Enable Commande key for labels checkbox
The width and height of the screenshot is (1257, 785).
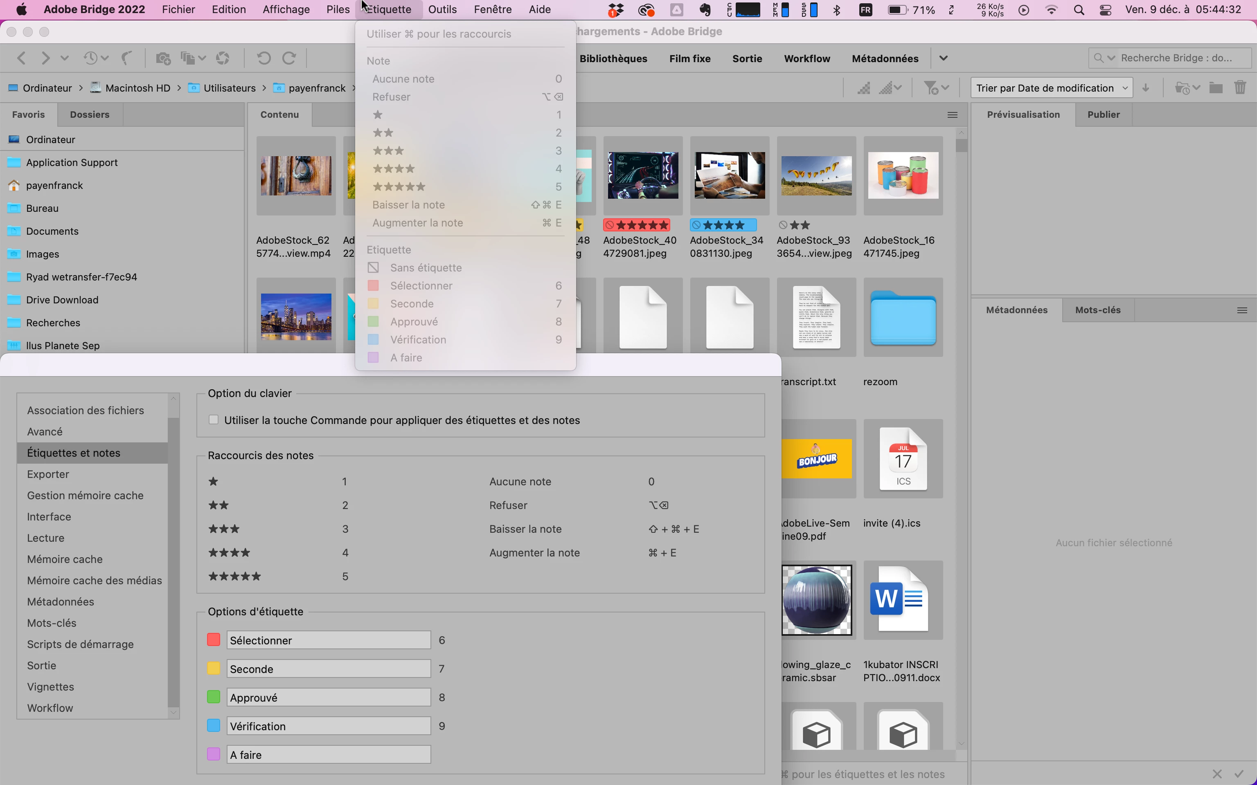pos(214,419)
